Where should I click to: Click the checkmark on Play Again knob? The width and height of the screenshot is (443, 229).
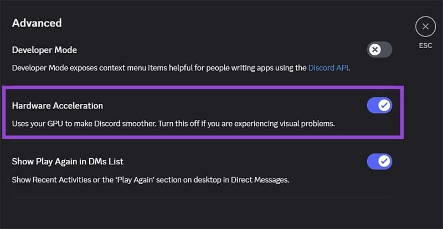coord(384,162)
